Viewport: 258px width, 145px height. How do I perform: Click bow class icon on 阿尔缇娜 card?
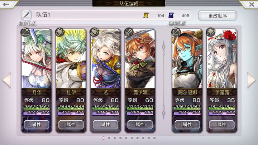point(176,32)
